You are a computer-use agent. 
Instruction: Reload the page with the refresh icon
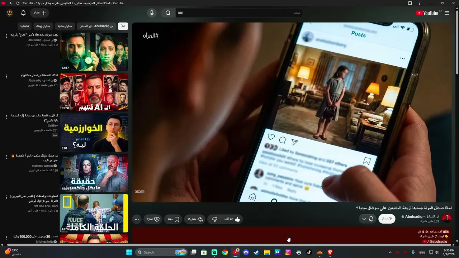coord(18,3)
